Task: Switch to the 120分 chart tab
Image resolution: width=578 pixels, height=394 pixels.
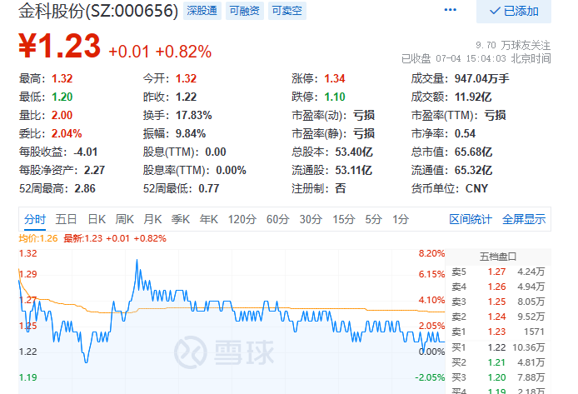Action: [242, 220]
